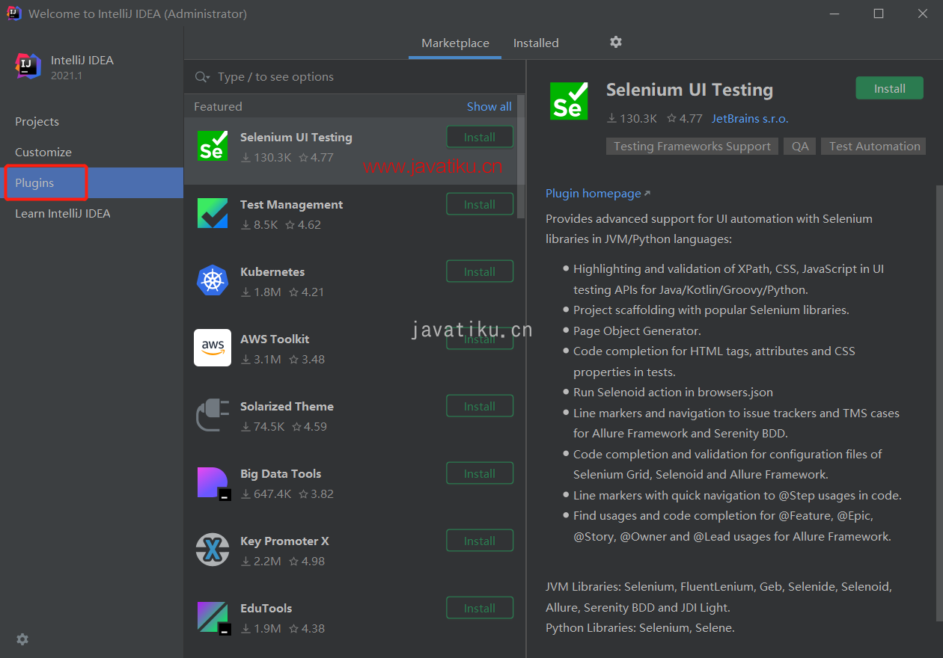This screenshot has width=943, height=658.
Task: Select Plugins in the sidebar
Action: tap(91, 183)
